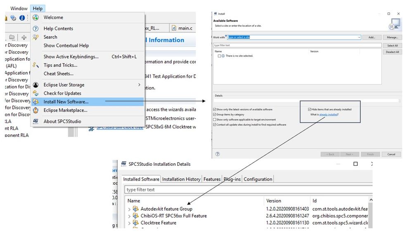Click the Autodevkit feature Group row icon
Image resolution: width=412 pixels, height=233 pixels.
pos(136,209)
